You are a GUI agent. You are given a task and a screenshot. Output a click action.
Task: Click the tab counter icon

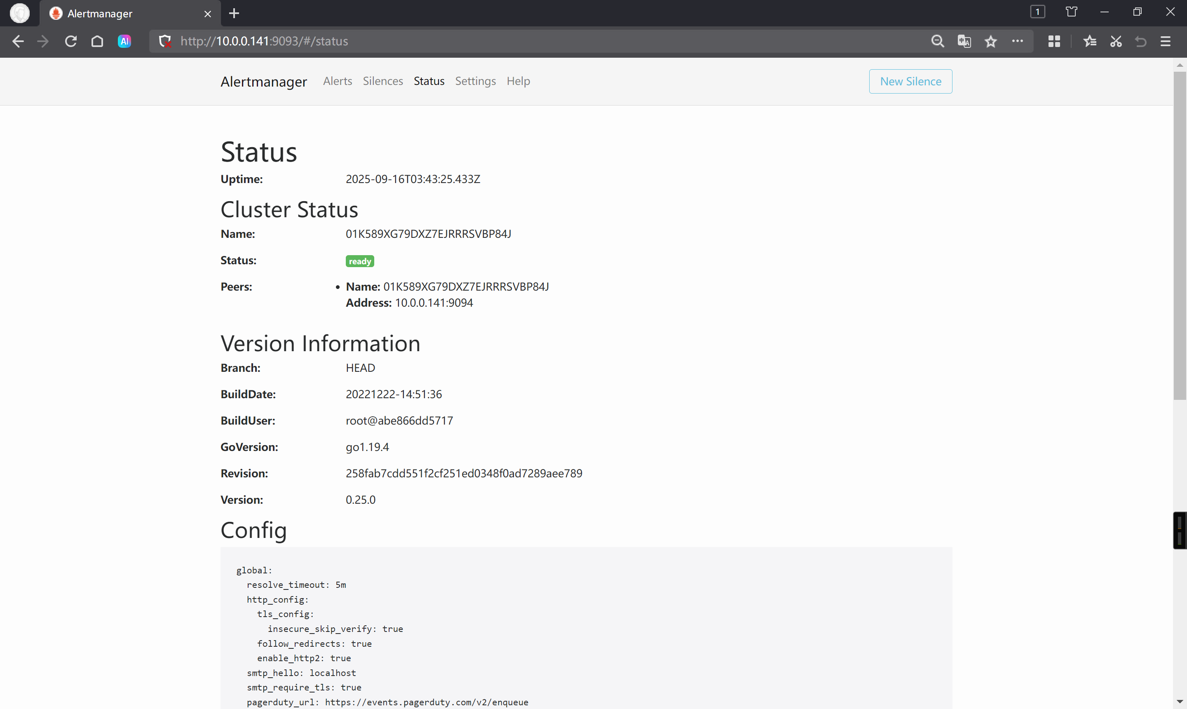(x=1037, y=12)
